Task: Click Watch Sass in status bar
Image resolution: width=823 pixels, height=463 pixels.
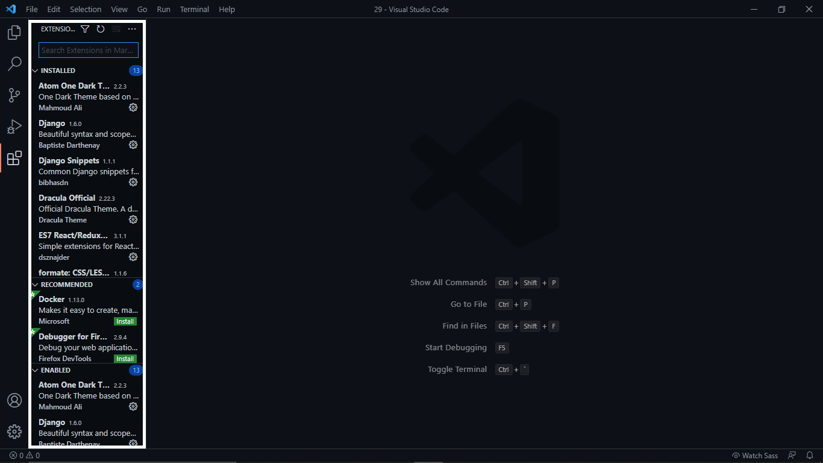Action: [x=755, y=456]
